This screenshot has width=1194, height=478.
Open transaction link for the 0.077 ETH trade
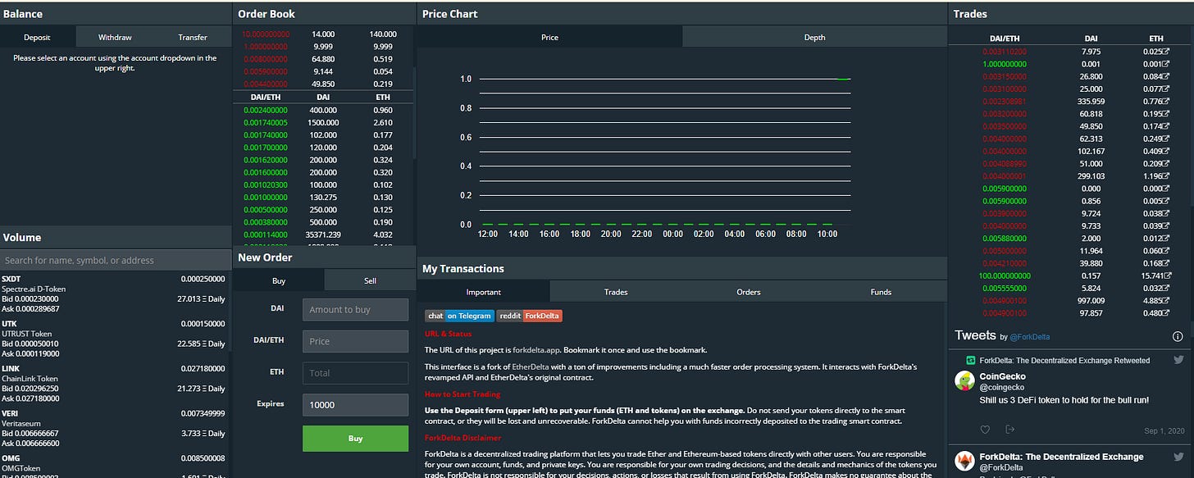pyautogui.click(x=1168, y=89)
